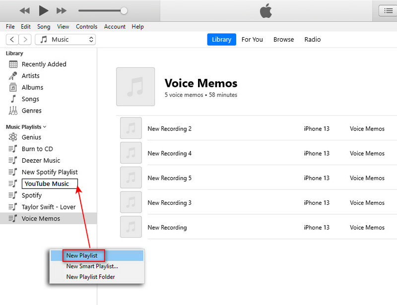
Task: Open the Music media type dropdown
Action: click(65, 39)
